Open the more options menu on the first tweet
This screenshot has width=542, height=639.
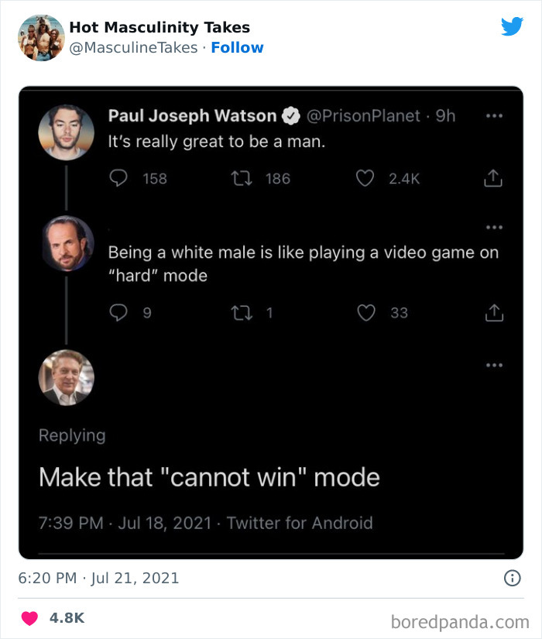(493, 115)
